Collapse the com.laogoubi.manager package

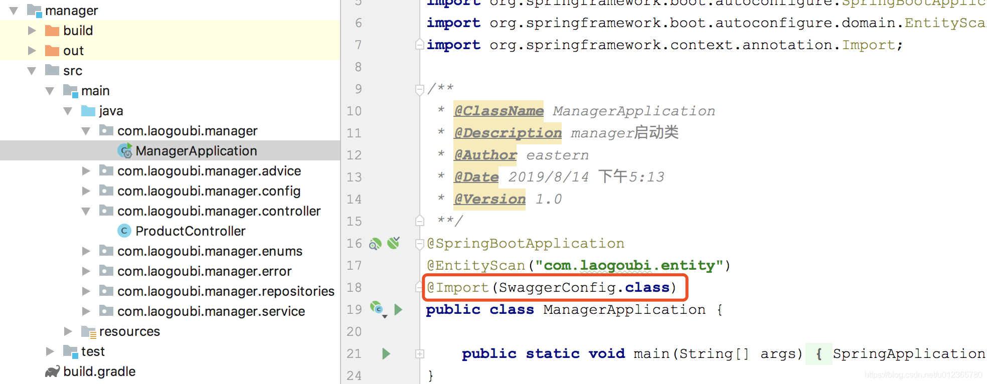(x=86, y=131)
